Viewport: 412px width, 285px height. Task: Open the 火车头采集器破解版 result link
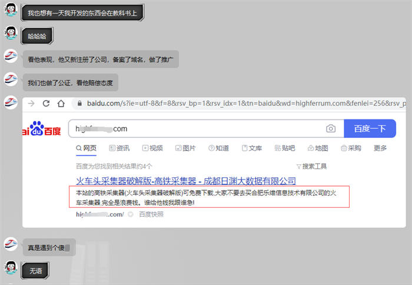point(186,181)
